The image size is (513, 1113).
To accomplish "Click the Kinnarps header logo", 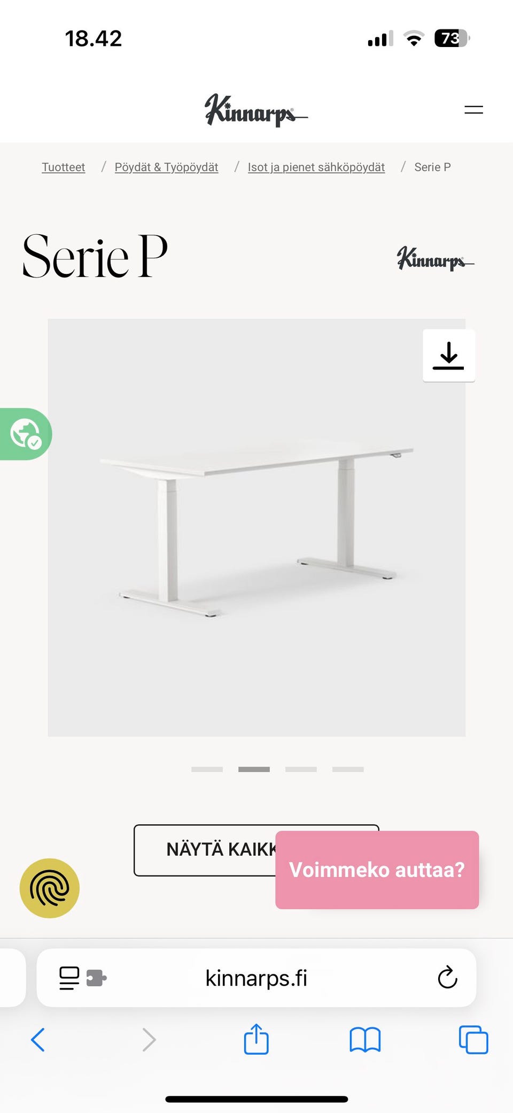I will (x=256, y=110).
